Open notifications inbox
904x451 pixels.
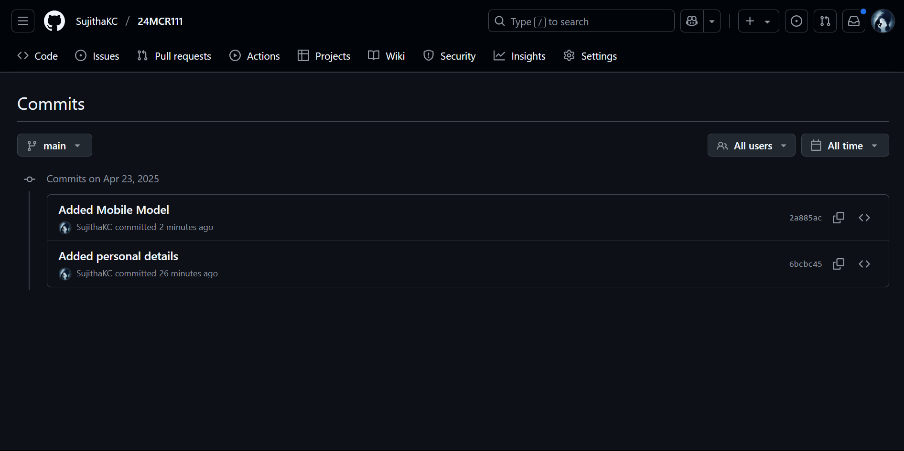[854, 21]
